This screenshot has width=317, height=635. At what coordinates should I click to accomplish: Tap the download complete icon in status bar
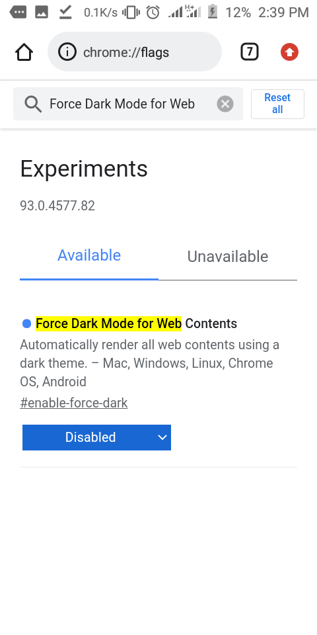tap(65, 13)
